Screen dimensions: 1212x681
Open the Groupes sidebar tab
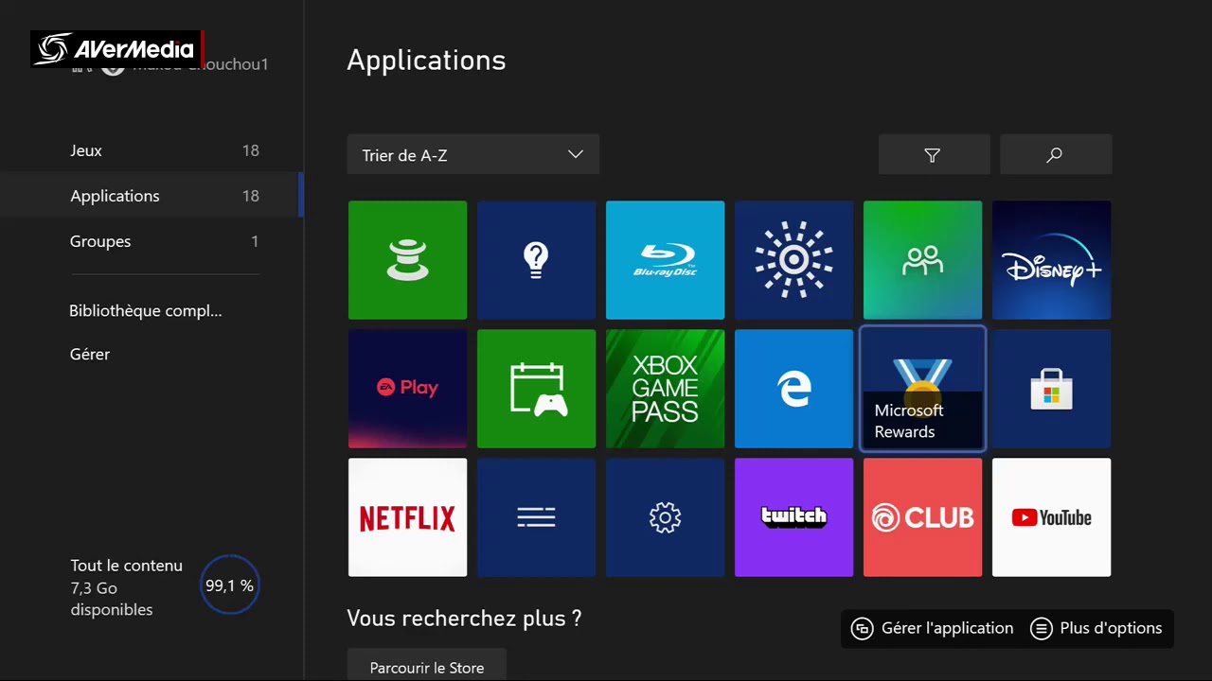[x=151, y=241]
